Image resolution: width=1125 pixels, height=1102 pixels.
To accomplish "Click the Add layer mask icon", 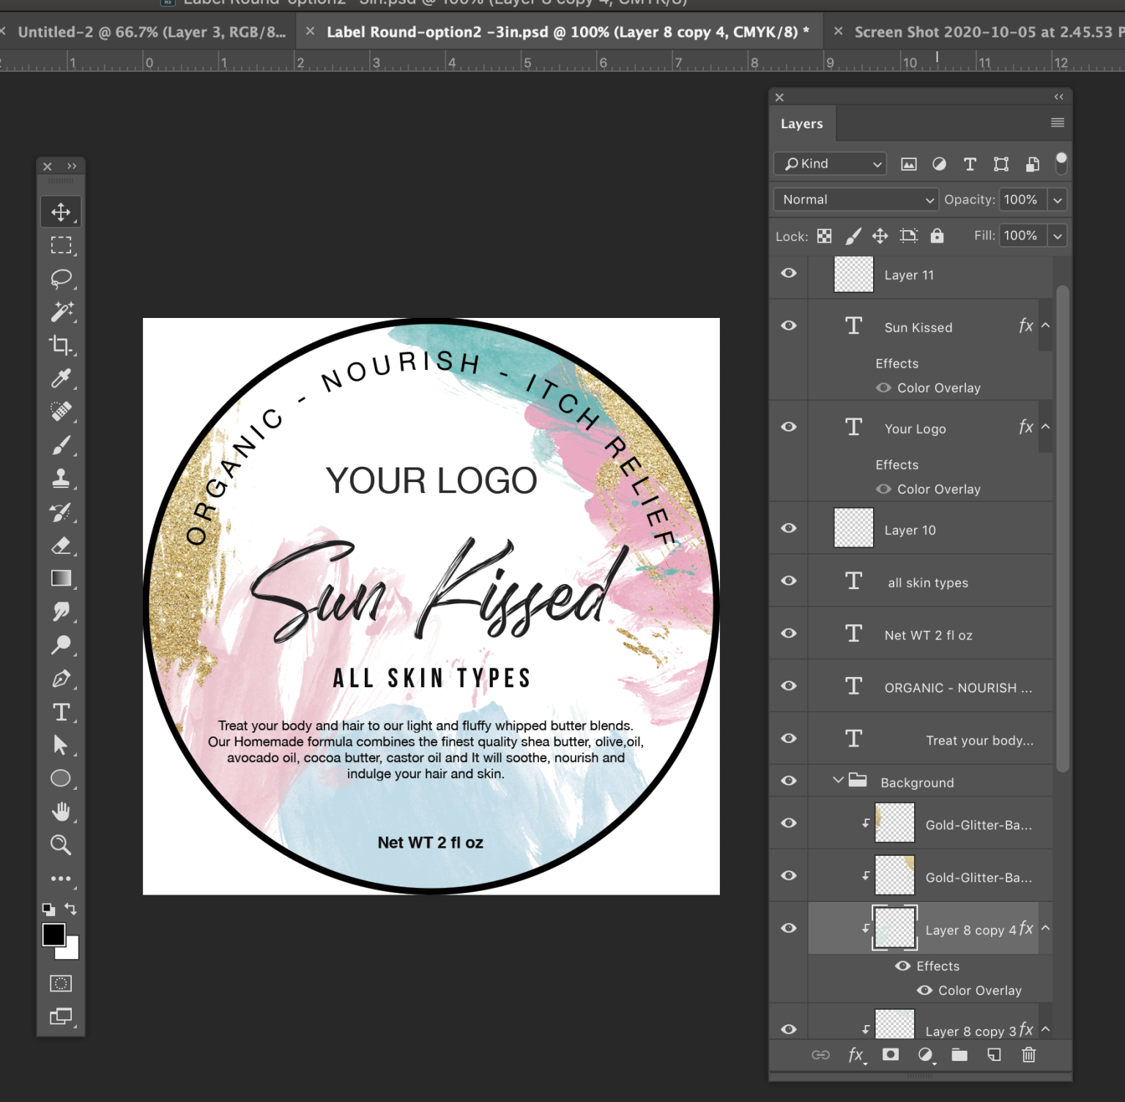I will pyautogui.click(x=891, y=1055).
